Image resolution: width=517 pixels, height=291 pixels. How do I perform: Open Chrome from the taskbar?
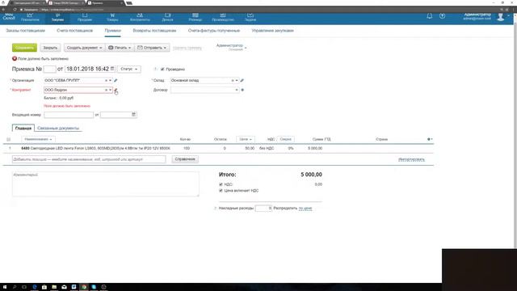(84, 287)
